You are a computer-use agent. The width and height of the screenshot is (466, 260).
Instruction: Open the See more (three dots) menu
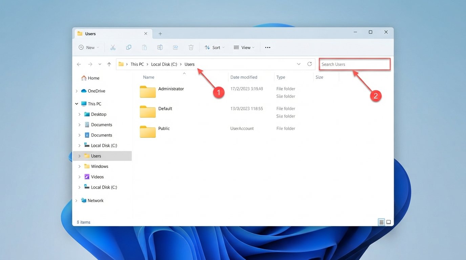coord(268,48)
